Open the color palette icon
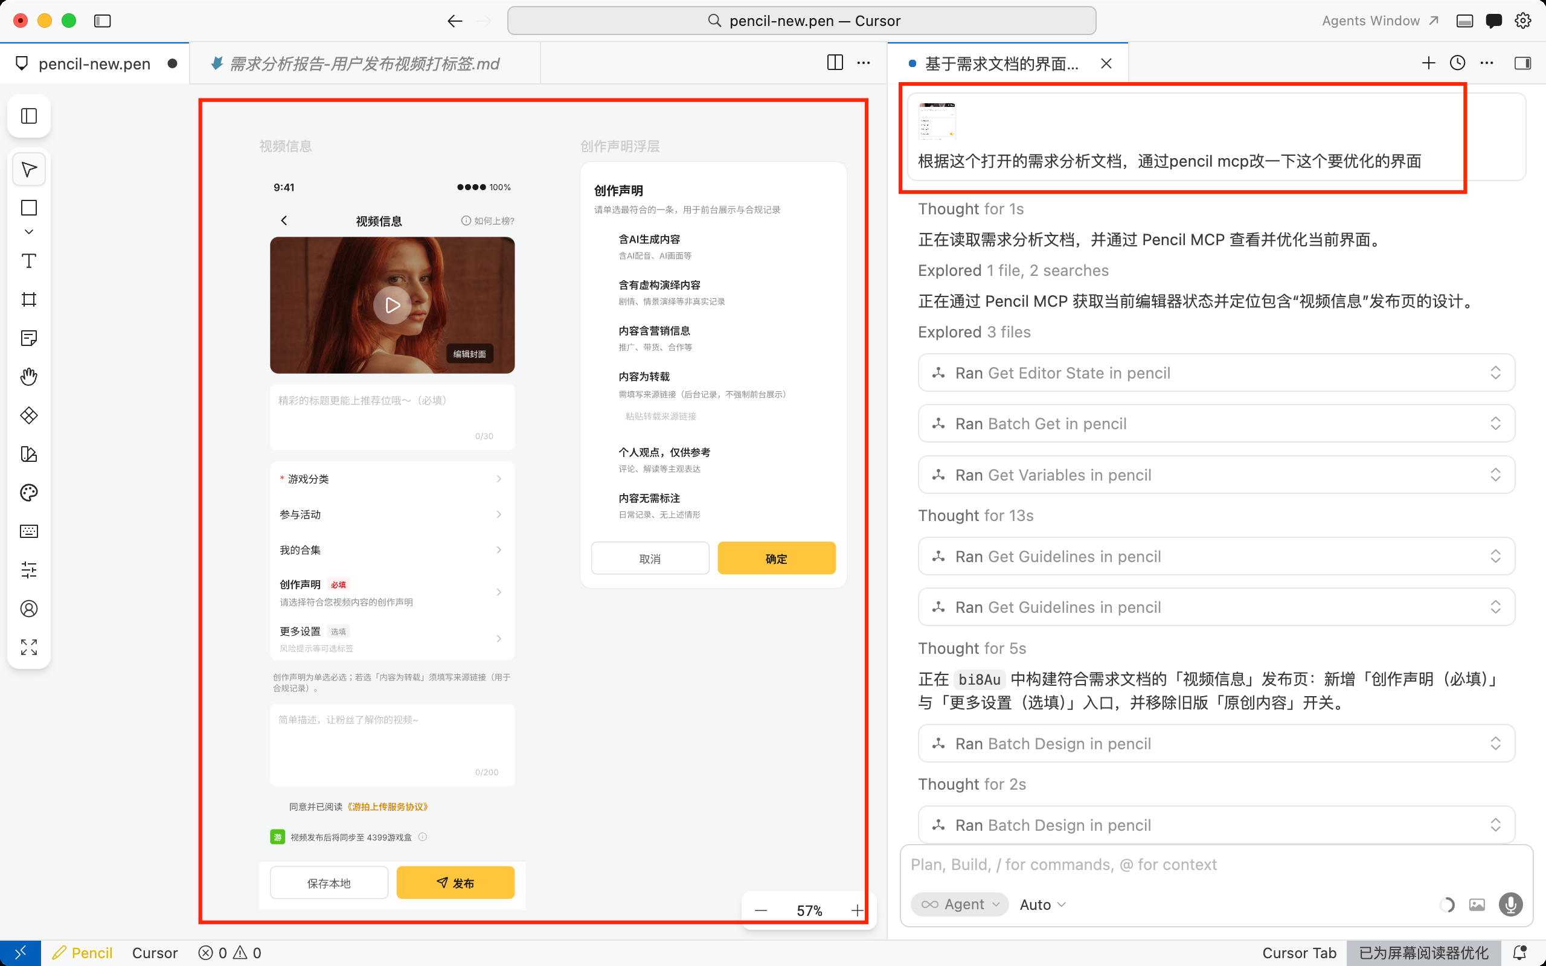 tap(29, 493)
